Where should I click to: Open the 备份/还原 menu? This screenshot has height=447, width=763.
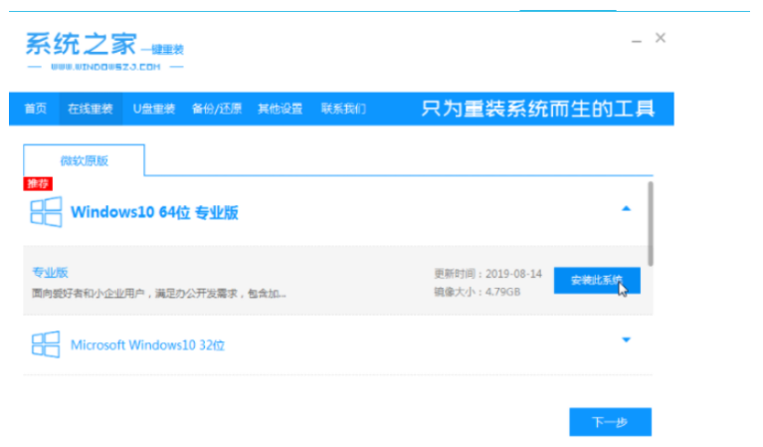coord(216,109)
